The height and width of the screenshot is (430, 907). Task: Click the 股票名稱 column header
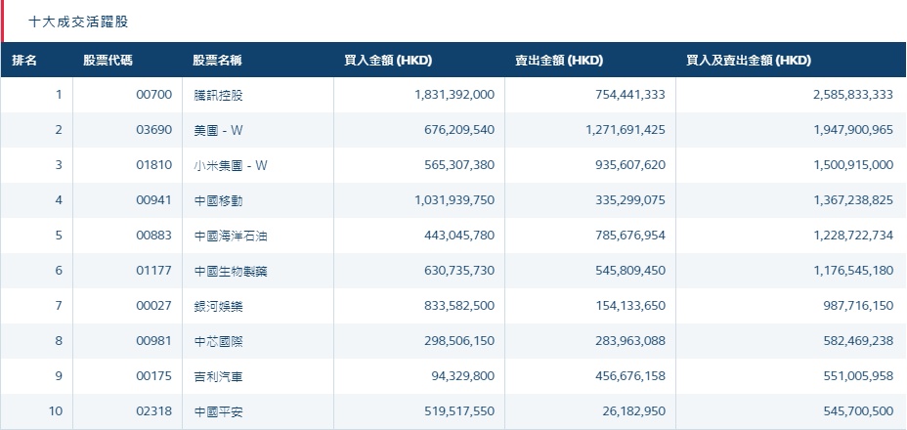pyautogui.click(x=218, y=61)
